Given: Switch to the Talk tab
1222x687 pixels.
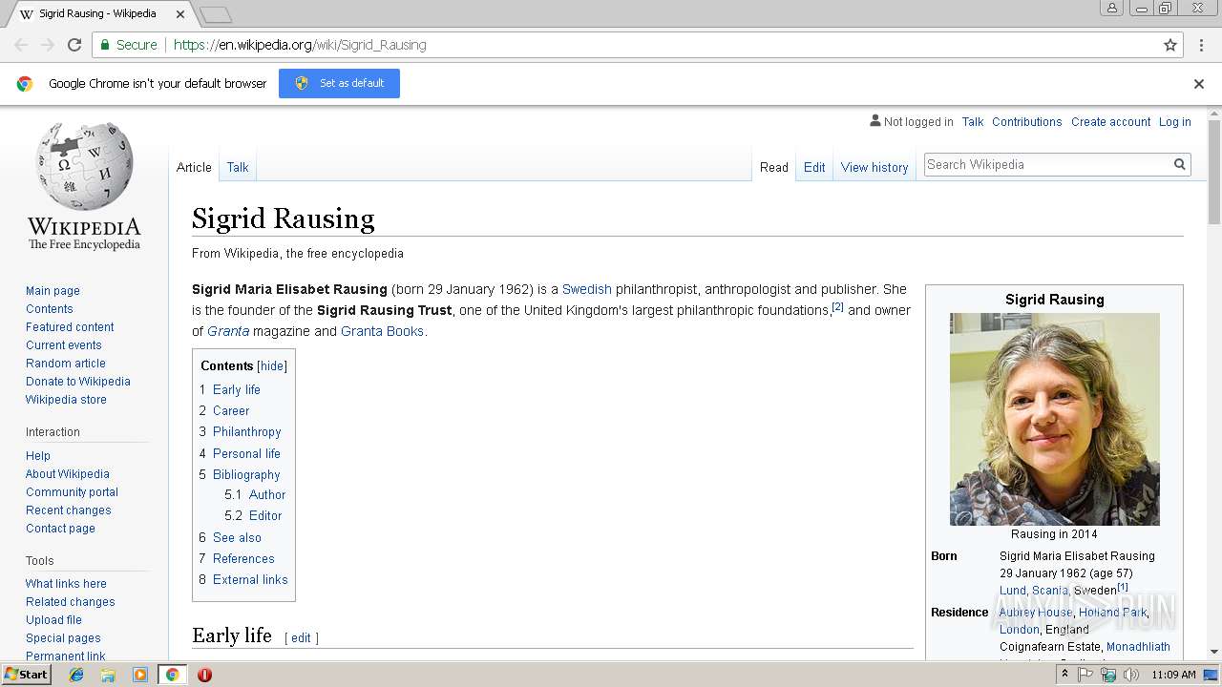Looking at the screenshot, I should coord(238,167).
